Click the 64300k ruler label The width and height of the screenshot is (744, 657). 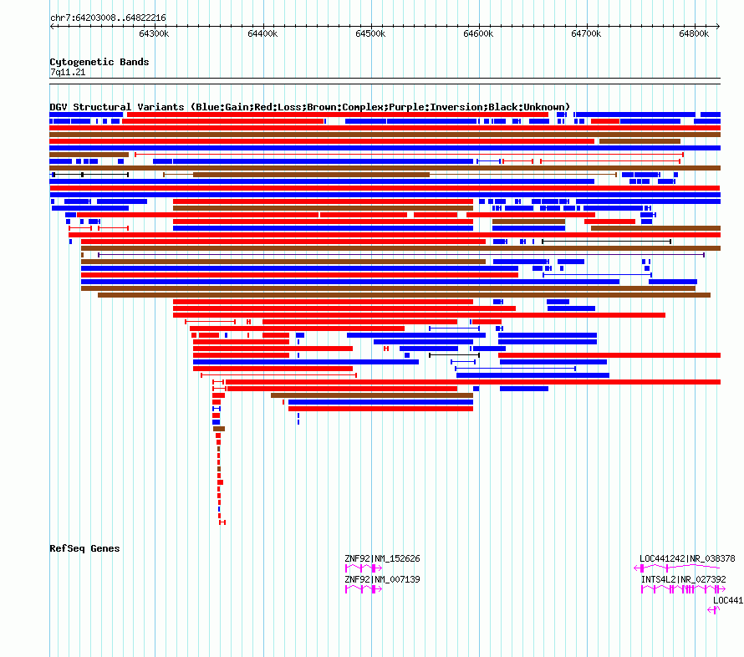154,33
